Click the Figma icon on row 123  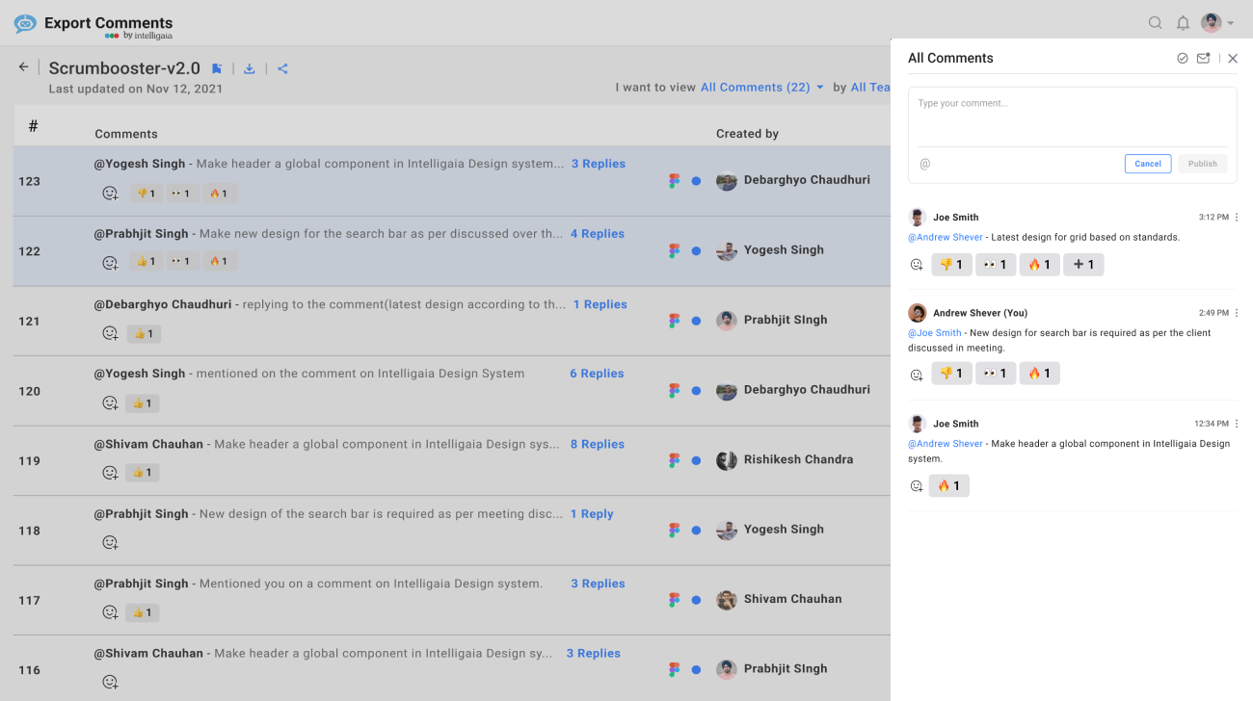click(675, 181)
